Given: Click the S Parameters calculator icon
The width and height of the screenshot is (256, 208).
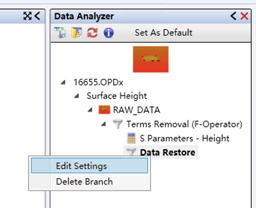Looking at the screenshot, I should [x=131, y=138].
